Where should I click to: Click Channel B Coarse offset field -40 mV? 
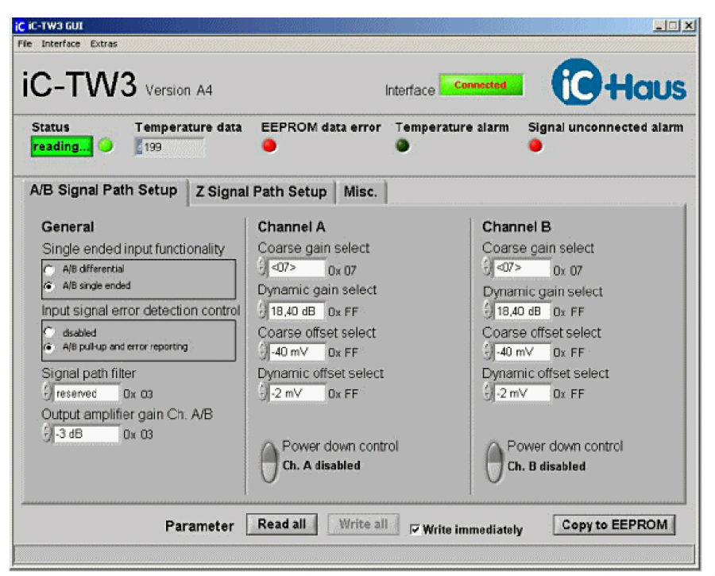pos(522,352)
